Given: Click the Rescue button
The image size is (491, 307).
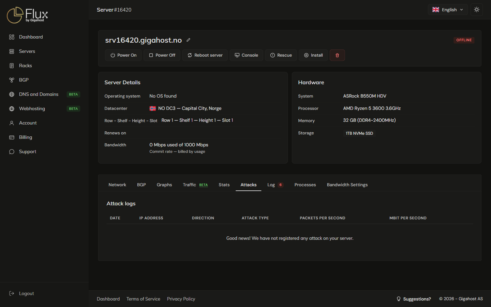Looking at the screenshot, I should (281, 55).
